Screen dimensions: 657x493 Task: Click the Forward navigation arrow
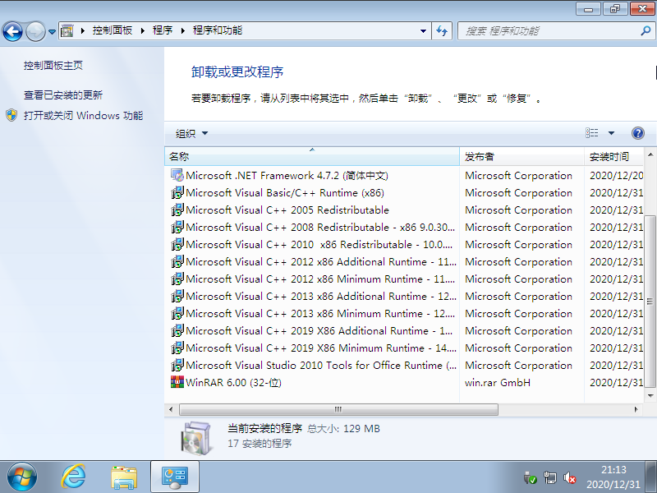pos(35,31)
